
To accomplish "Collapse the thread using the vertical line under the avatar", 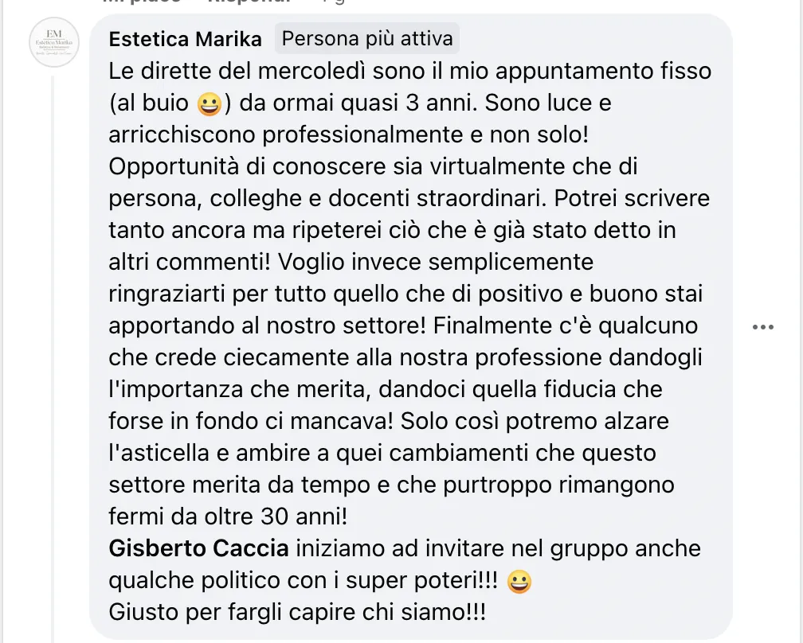I will (x=53, y=358).
